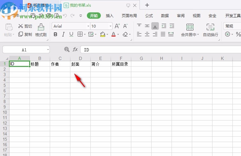Click the magnifier icon beside fx
The image size is (241, 156).
tap(67, 49)
